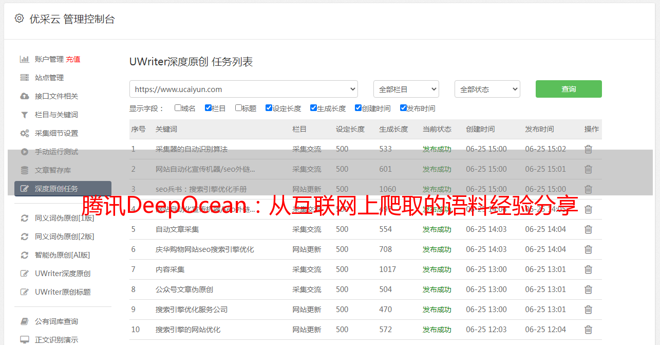
Task: Open the 全部栏目 dropdown
Action: click(x=406, y=89)
